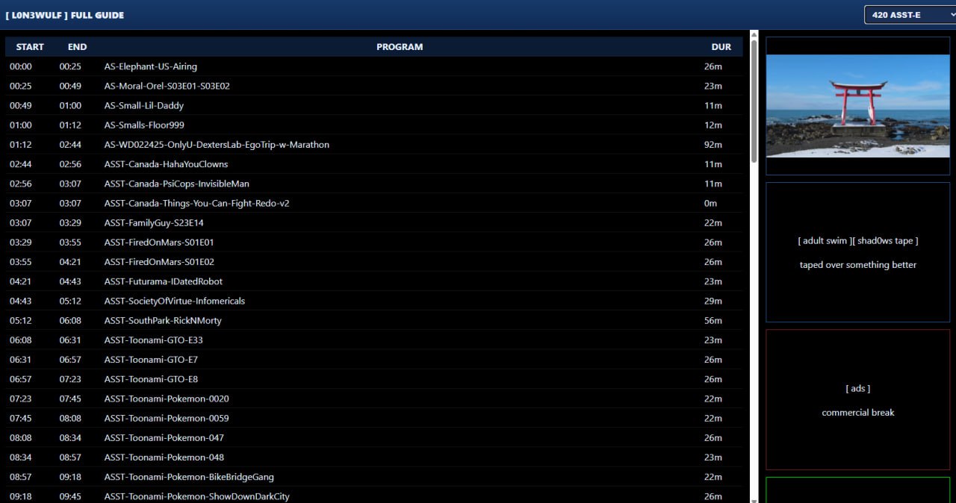Click the adult swim shad0ws tape panel
Screen dimensions: 956x503
[x=857, y=252]
